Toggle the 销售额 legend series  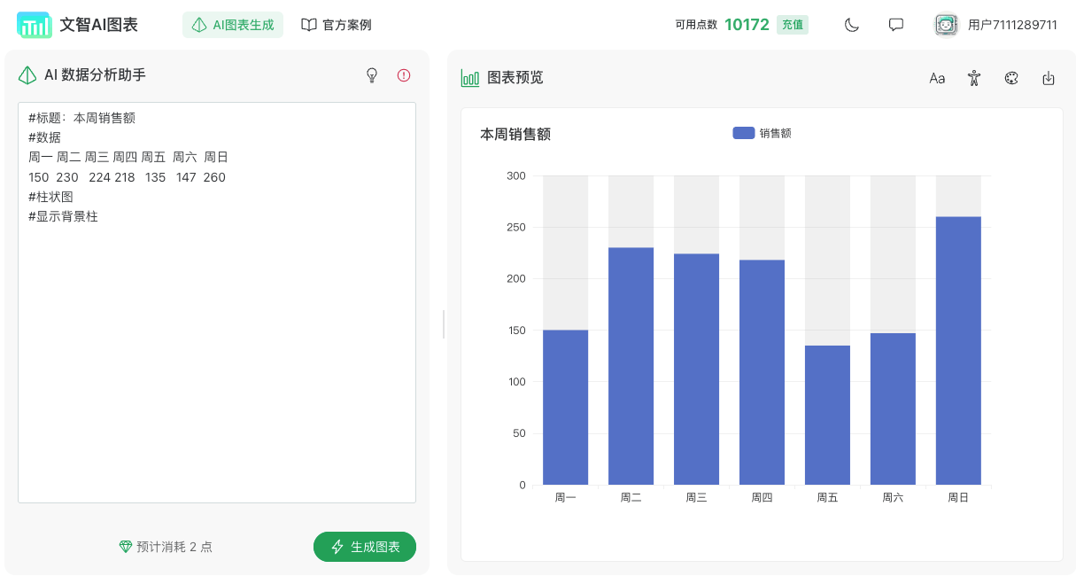(762, 133)
